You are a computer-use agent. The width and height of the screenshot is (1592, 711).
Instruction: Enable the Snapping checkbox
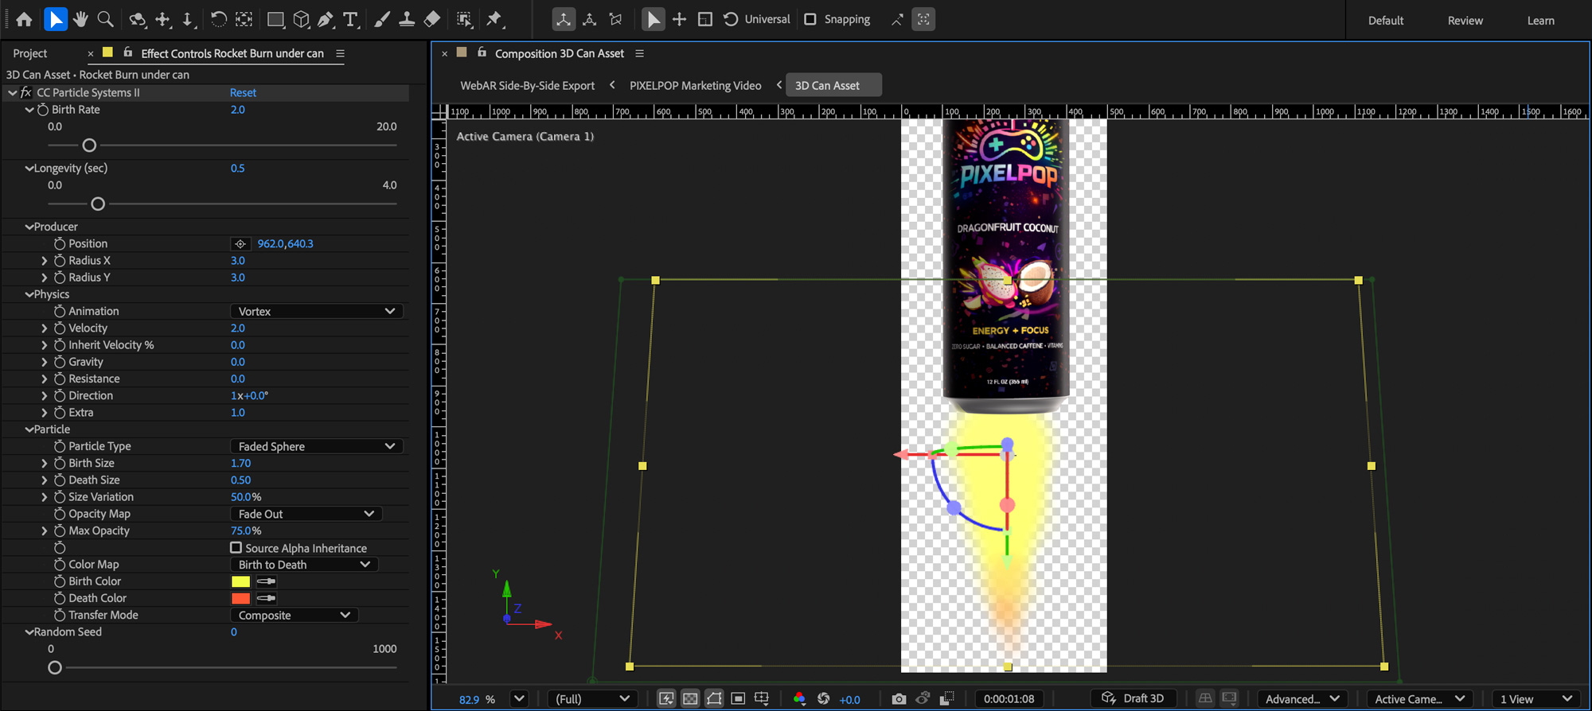[x=810, y=19]
